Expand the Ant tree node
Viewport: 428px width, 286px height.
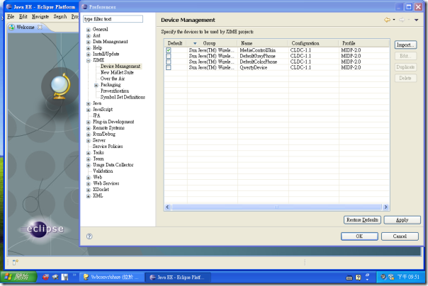[88, 35]
